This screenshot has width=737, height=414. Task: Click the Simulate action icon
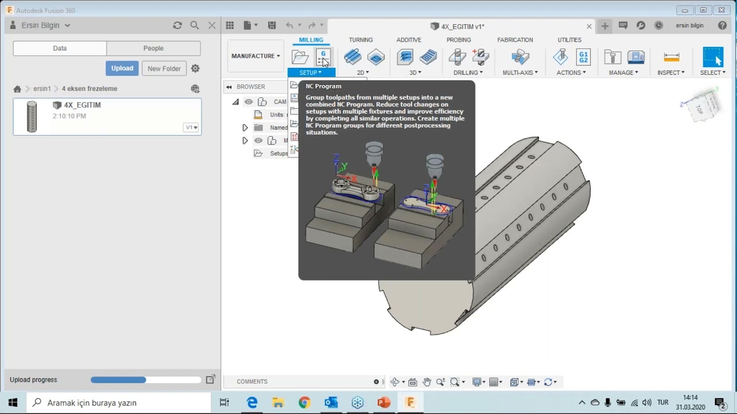click(x=560, y=57)
